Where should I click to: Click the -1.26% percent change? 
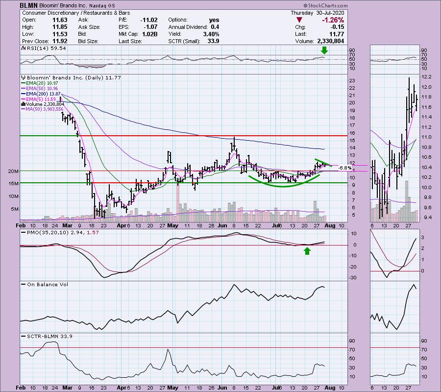point(333,20)
